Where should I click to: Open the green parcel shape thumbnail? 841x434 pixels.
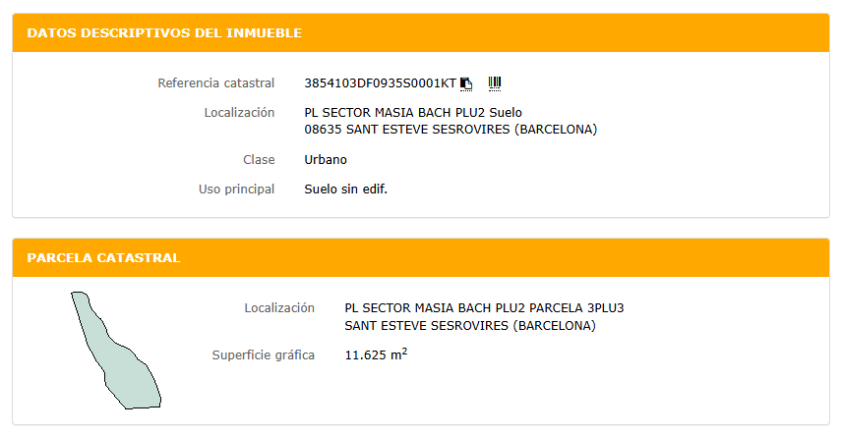(116, 350)
